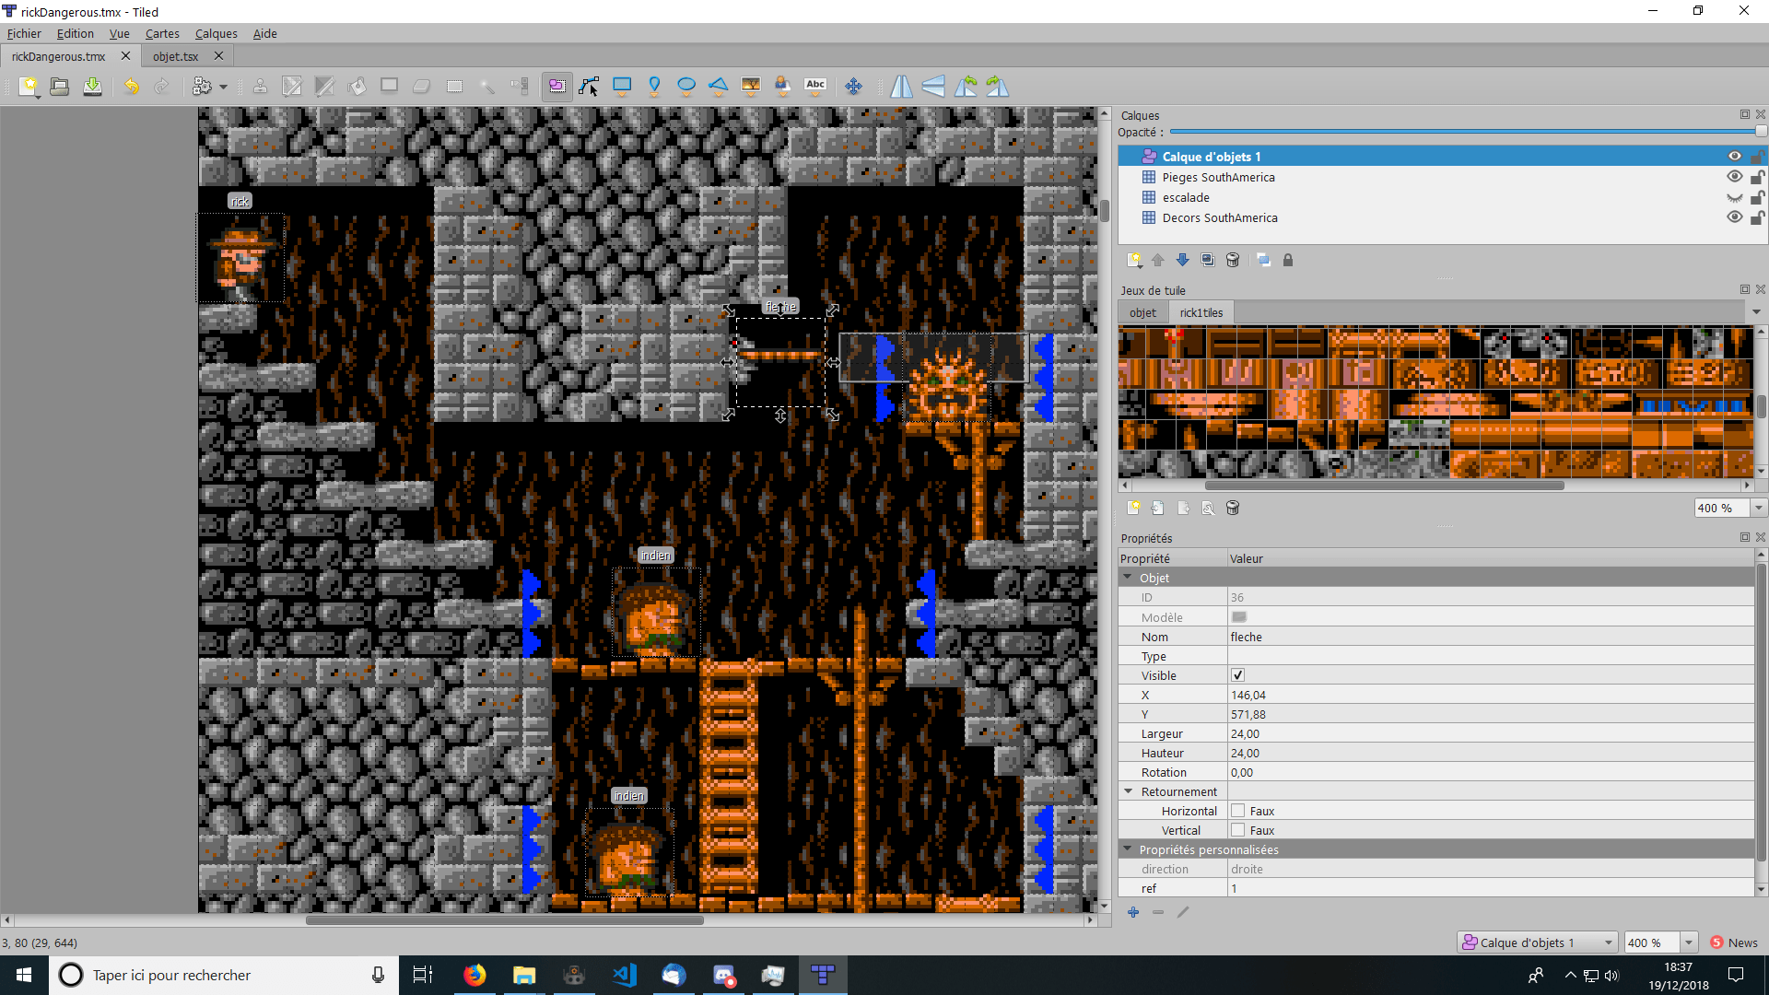The width and height of the screenshot is (1769, 995).
Task: Open the Cartes menu
Action: (162, 33)
